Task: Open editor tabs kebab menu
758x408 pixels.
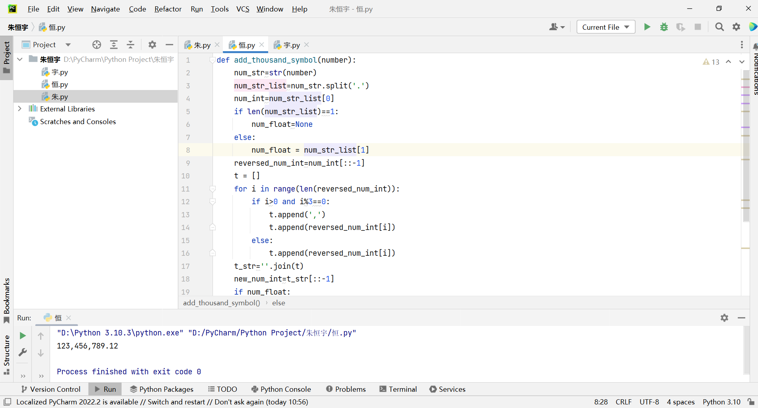Action: pyautogui.click(x=742, y=45)
